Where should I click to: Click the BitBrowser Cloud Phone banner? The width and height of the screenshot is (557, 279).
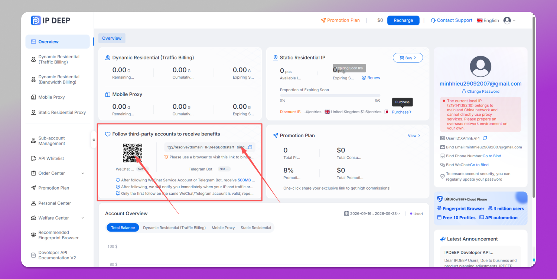click(481, 209)
